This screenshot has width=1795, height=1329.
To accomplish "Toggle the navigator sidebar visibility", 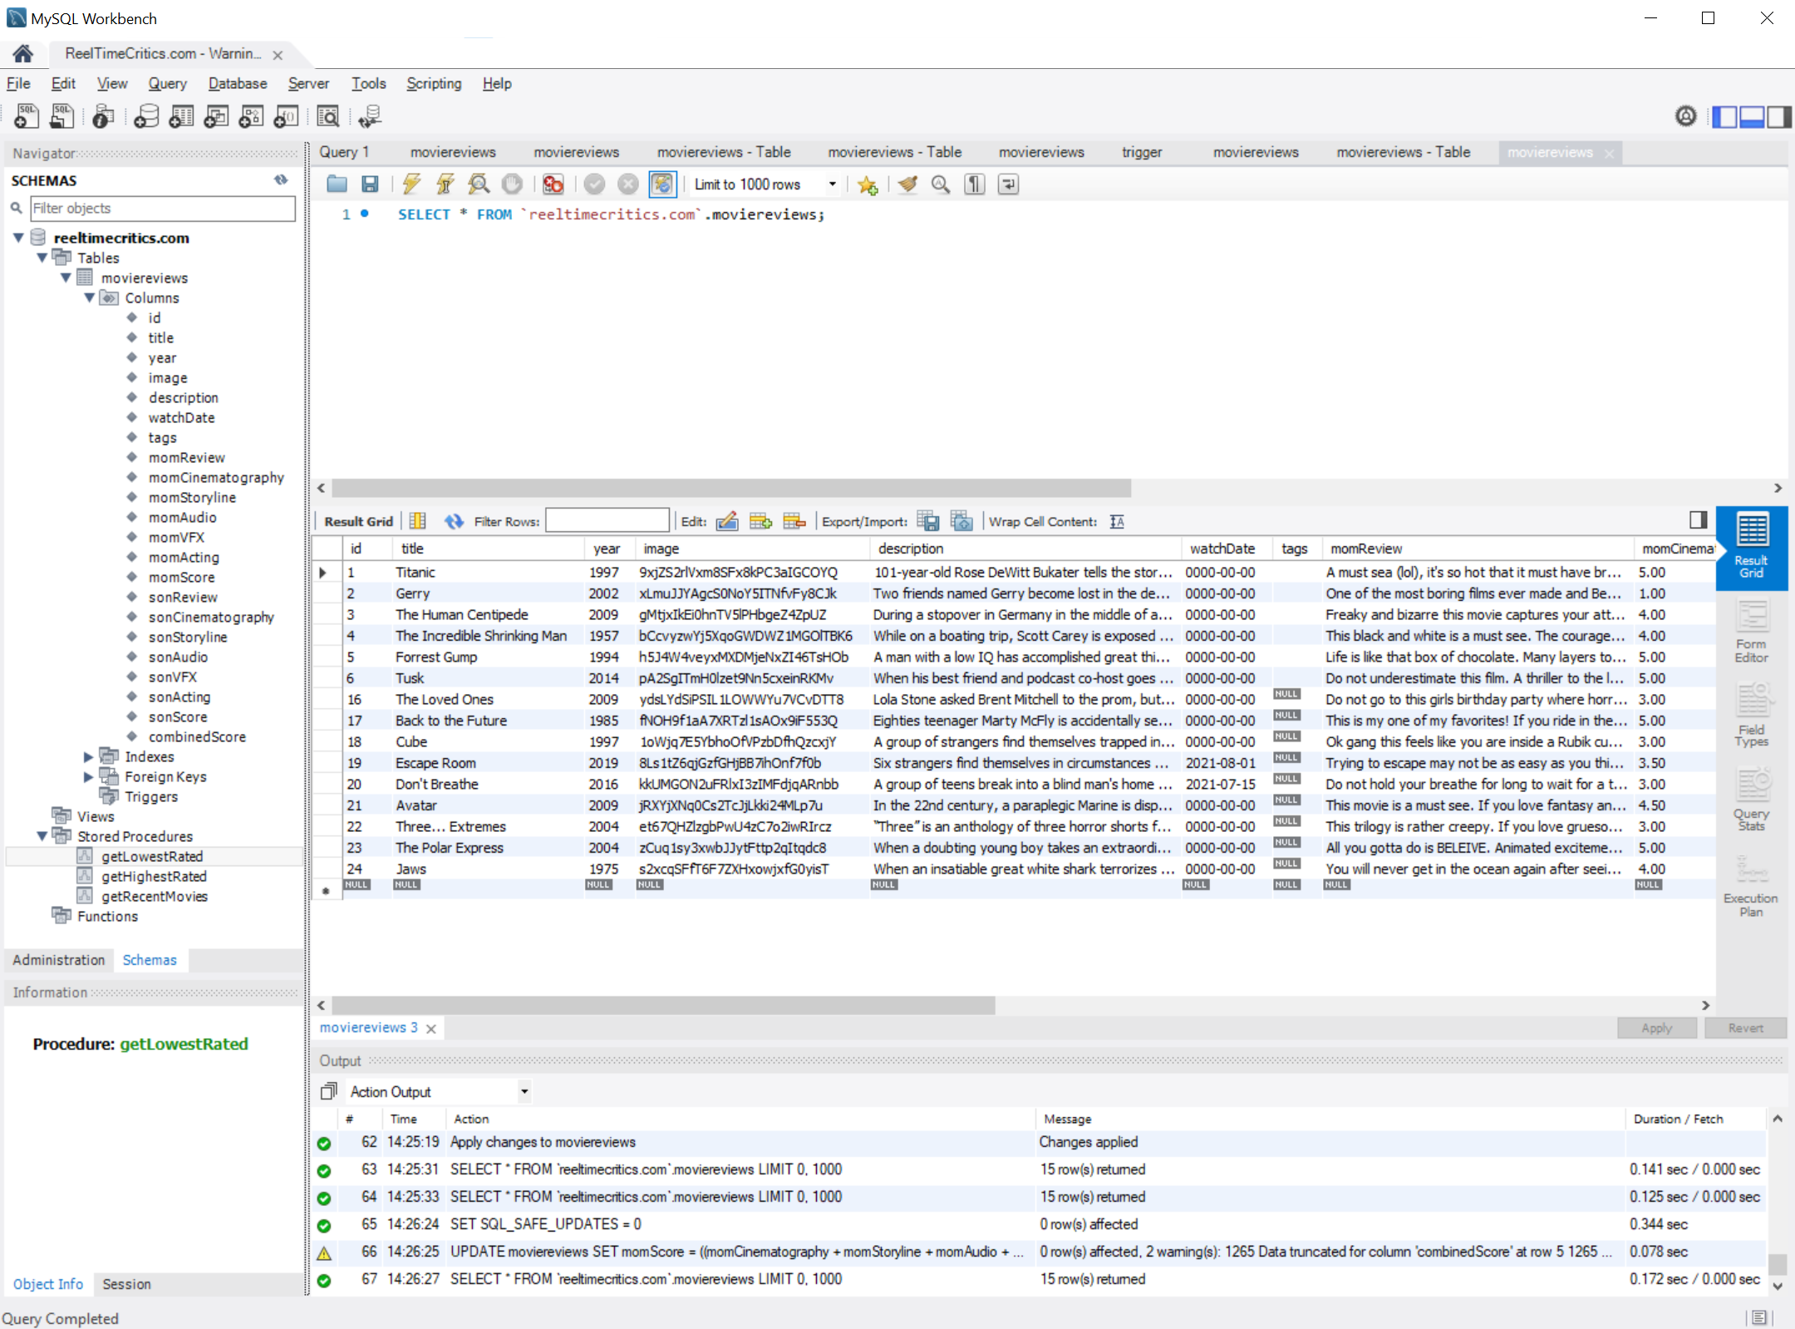I will point(1724,117).
